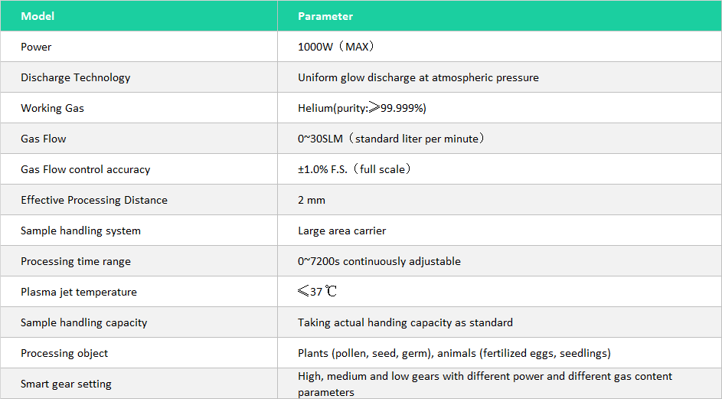Select the Smart gear setting label
Image resolution: width=722 pixels, height=399 pixels.
(66, 384)
